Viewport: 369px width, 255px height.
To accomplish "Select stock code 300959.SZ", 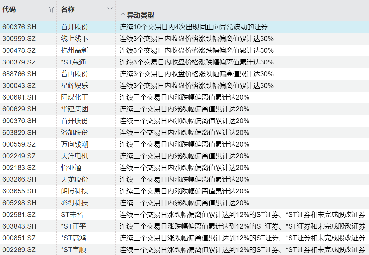I will pyautogui.click(x=19, y=39).
